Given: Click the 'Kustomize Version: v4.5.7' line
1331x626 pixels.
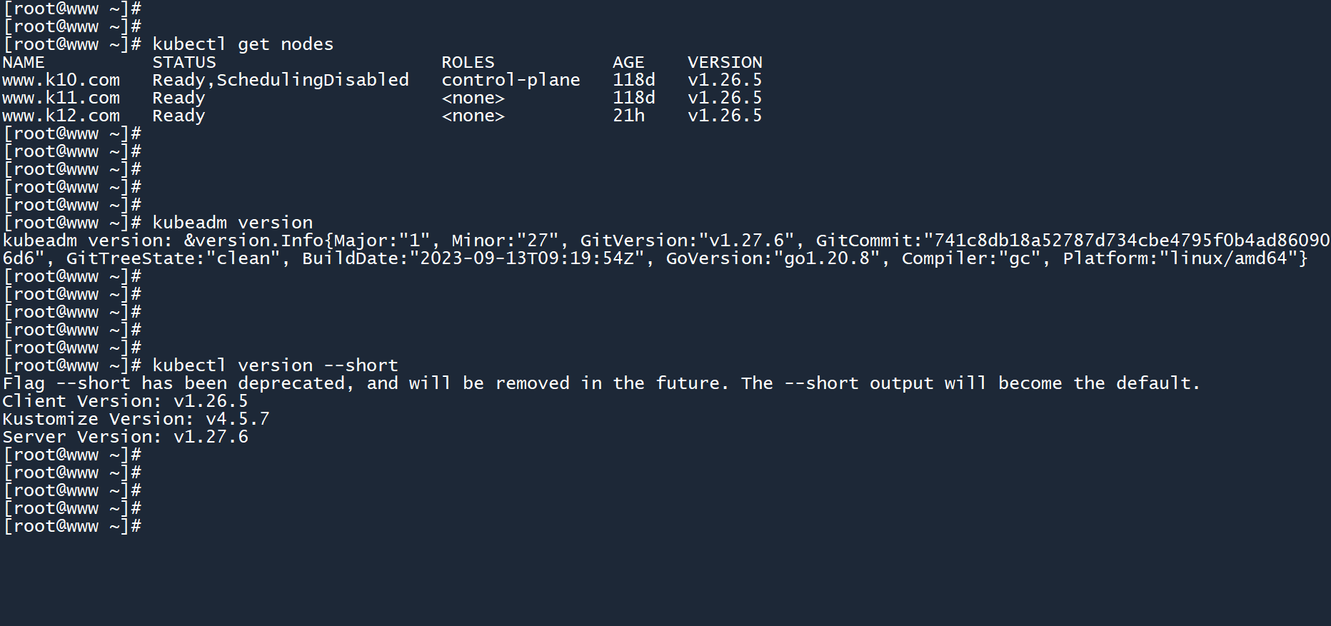Looking at the screenshot, I should click(136, 419).
